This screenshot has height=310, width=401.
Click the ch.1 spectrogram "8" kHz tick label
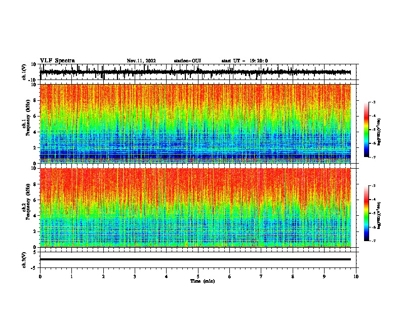click(x=35, y=100)
